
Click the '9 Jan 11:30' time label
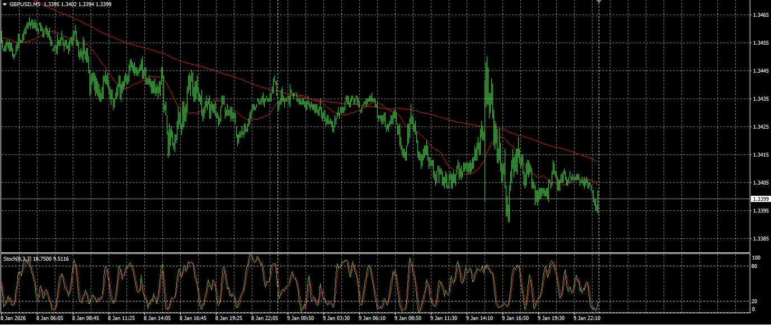coord(444,318)
